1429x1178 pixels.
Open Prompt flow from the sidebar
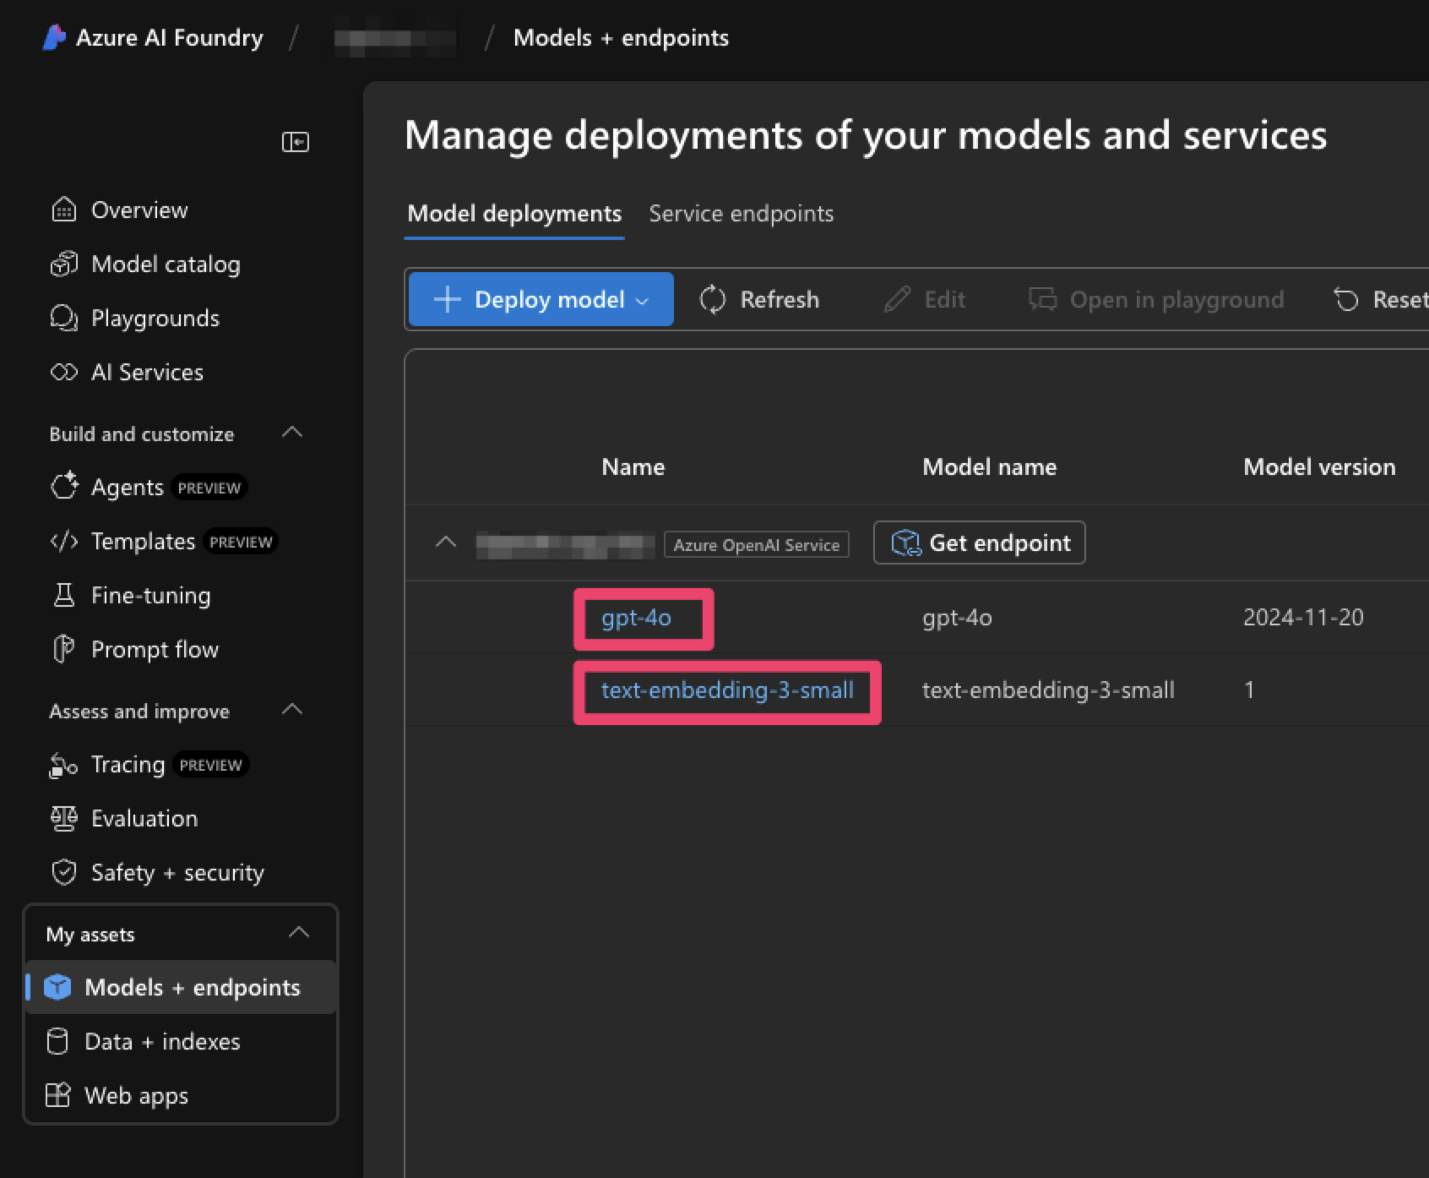point(155,650)
